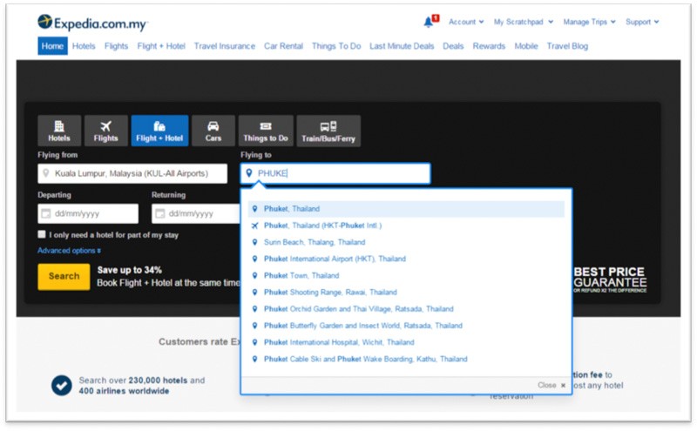Expand the Account dropdown
Viewport: 697px width, 431px height.
466,22
